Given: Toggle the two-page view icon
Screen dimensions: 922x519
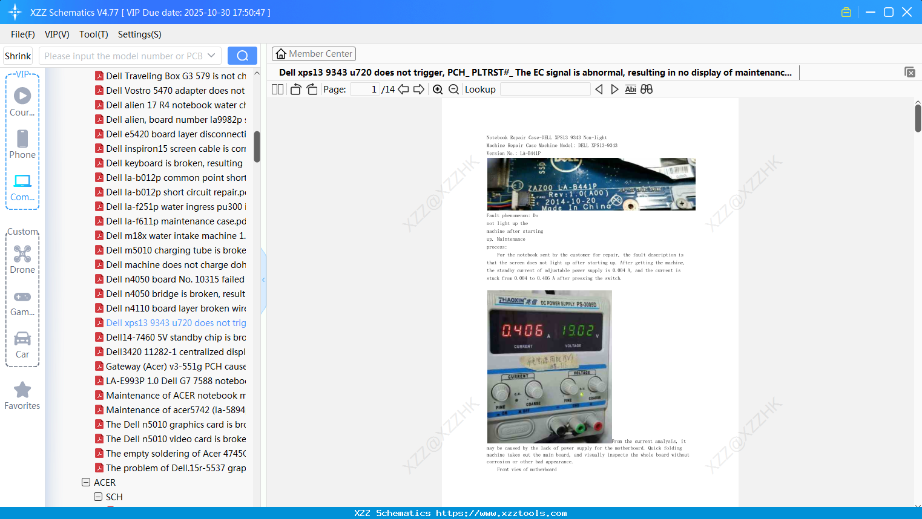Looking at the screenshot, I should pyautogui.click(x=277, y=90).
